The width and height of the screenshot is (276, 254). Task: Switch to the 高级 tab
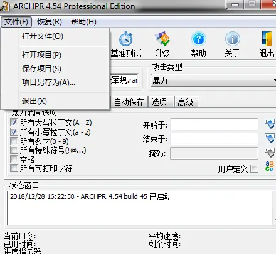point(186,102)
